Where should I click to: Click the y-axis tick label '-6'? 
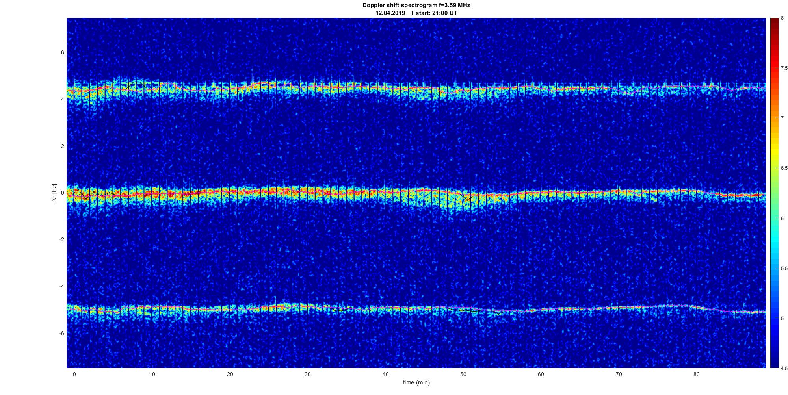pyautogui.click(x=61, y=333)
